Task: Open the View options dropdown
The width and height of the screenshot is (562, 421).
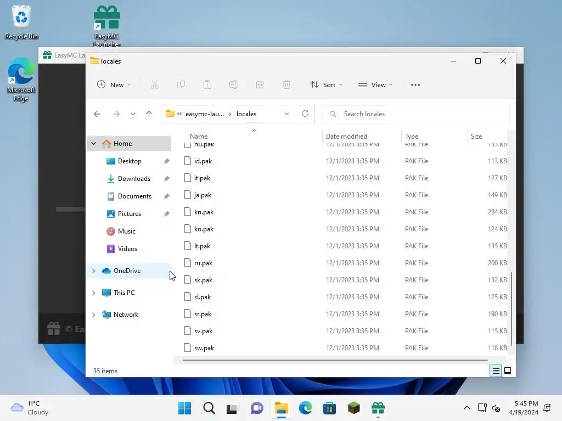Action: pyautogui.click(x=375, y=85)
